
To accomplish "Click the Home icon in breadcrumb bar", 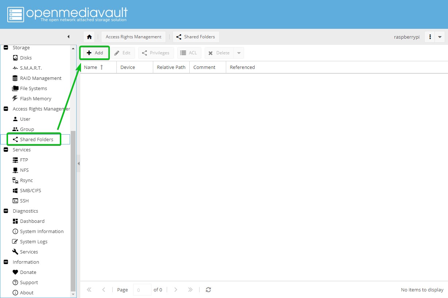I will (x=89, y=37).
